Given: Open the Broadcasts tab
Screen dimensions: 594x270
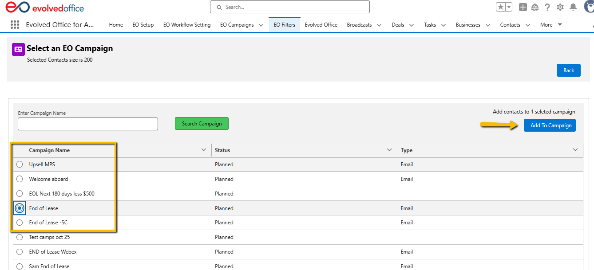Looking at the screenshot, I should (x=360, y=25).
